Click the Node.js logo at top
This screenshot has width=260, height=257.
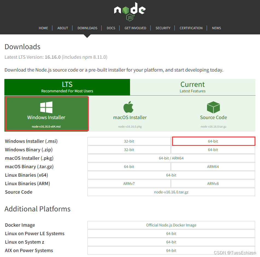click(130, 11)
